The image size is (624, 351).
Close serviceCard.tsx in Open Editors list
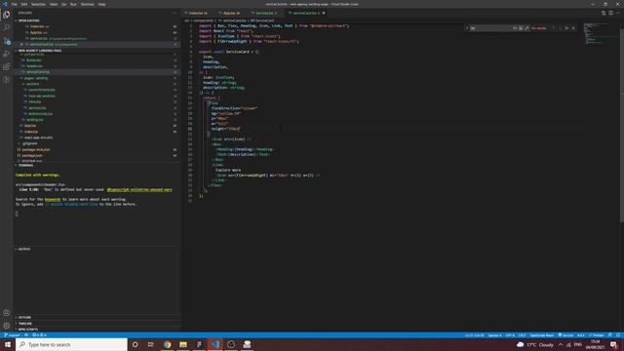[21, 44]
